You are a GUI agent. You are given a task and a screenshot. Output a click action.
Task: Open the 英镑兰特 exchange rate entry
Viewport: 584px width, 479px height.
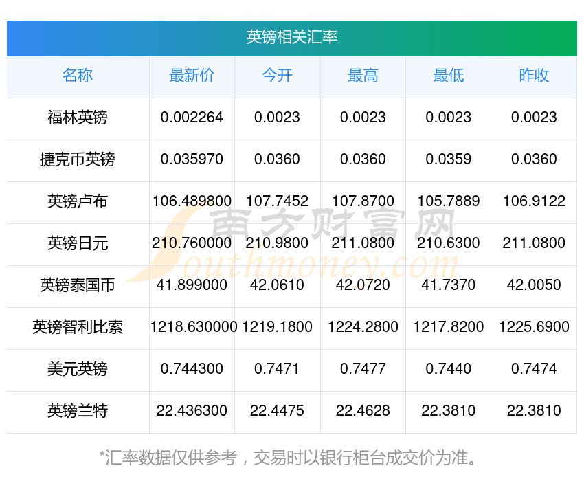(x=78, y=411)
